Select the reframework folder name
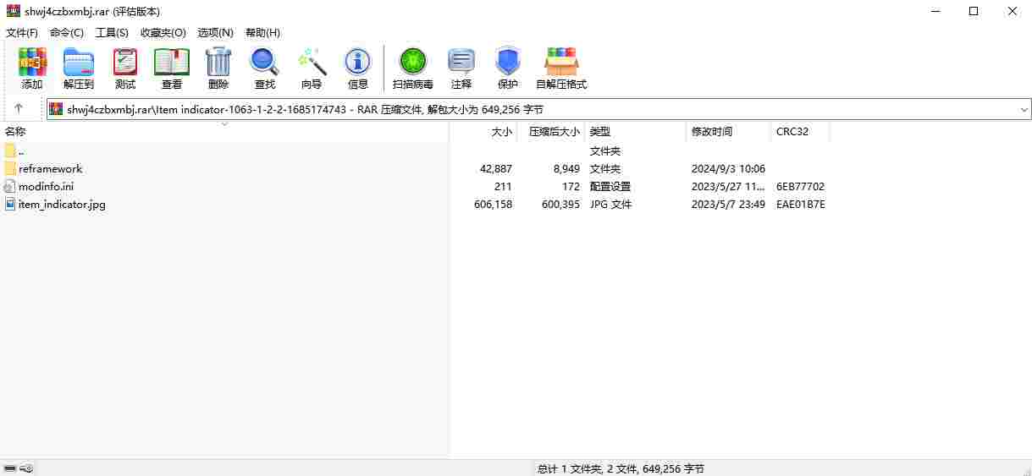 click(x=50, y=168)
